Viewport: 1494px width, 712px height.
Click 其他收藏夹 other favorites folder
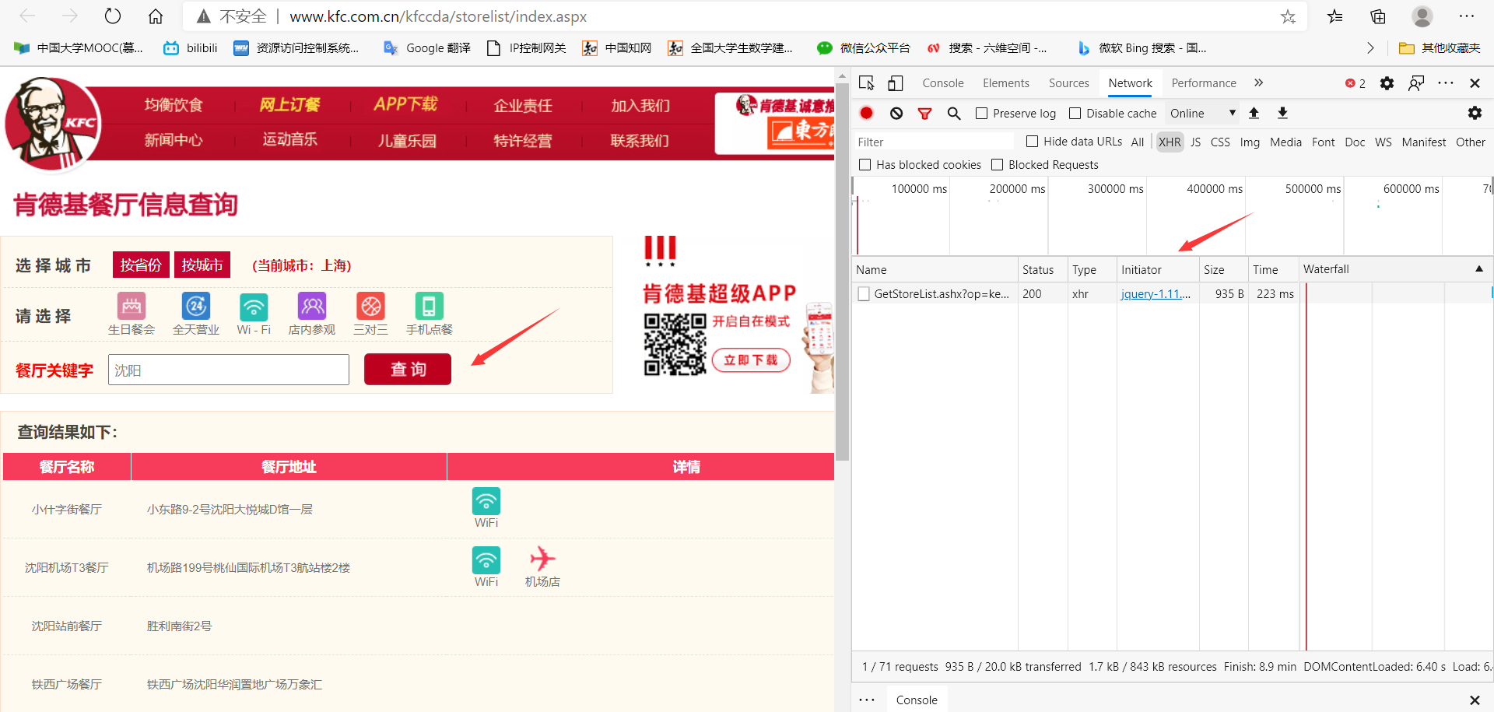(x=1440, y=48)
